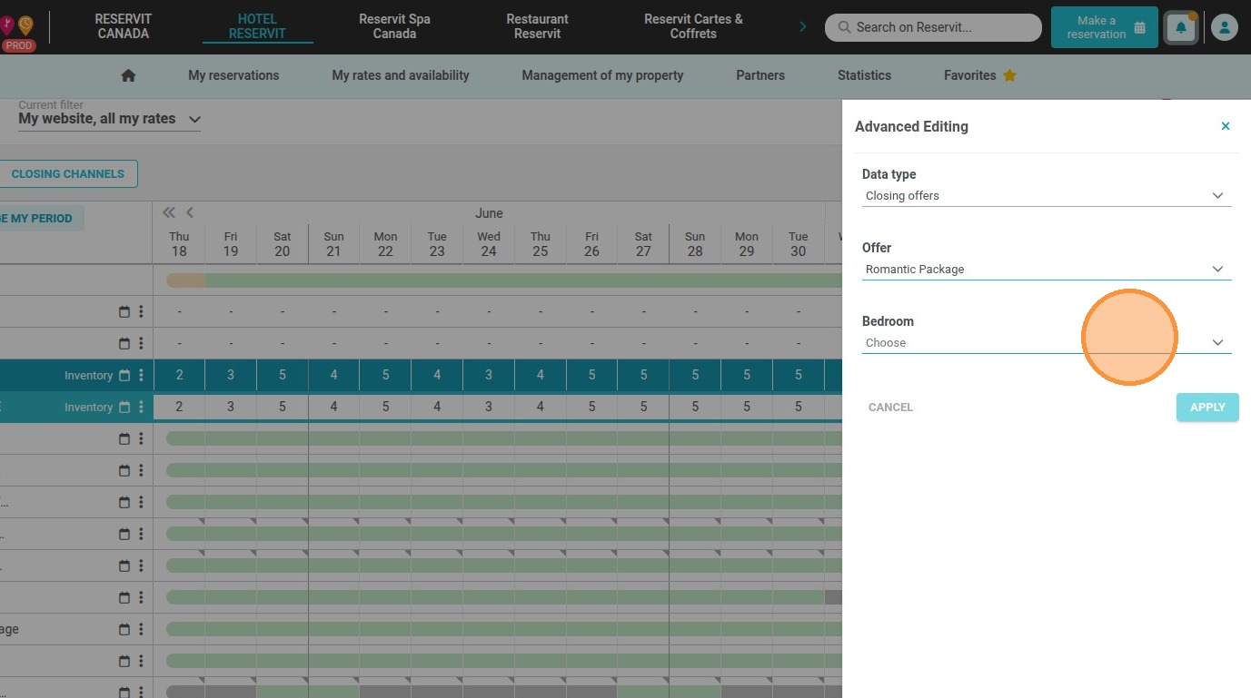The image size is (1251, 698).
Task: Switch to the Reservit Spa Canada tab
Action: [x=394, y=26]
